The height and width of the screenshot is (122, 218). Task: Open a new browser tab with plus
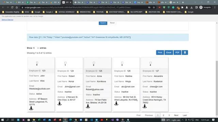[x=183, y=2]
